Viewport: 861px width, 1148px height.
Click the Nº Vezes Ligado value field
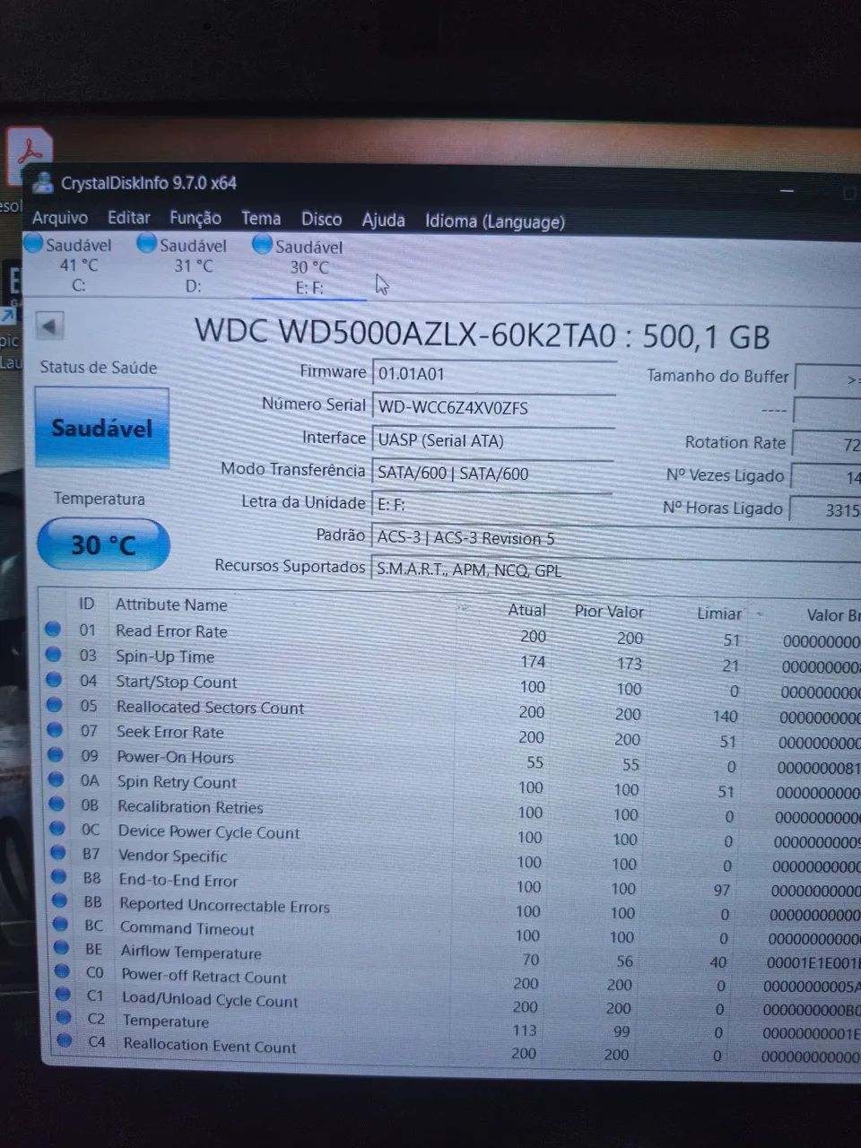[x=828, y=477]
